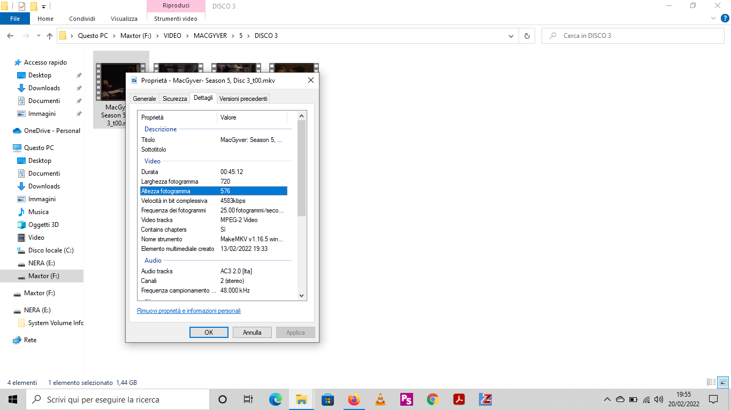The height and width of the screenshot is (410, 731).
Task: Select Downloads under Accesso rapido
Action: 44,88
